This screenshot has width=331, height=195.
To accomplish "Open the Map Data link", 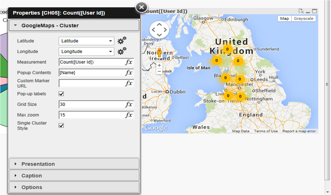I will coord(241,131).
